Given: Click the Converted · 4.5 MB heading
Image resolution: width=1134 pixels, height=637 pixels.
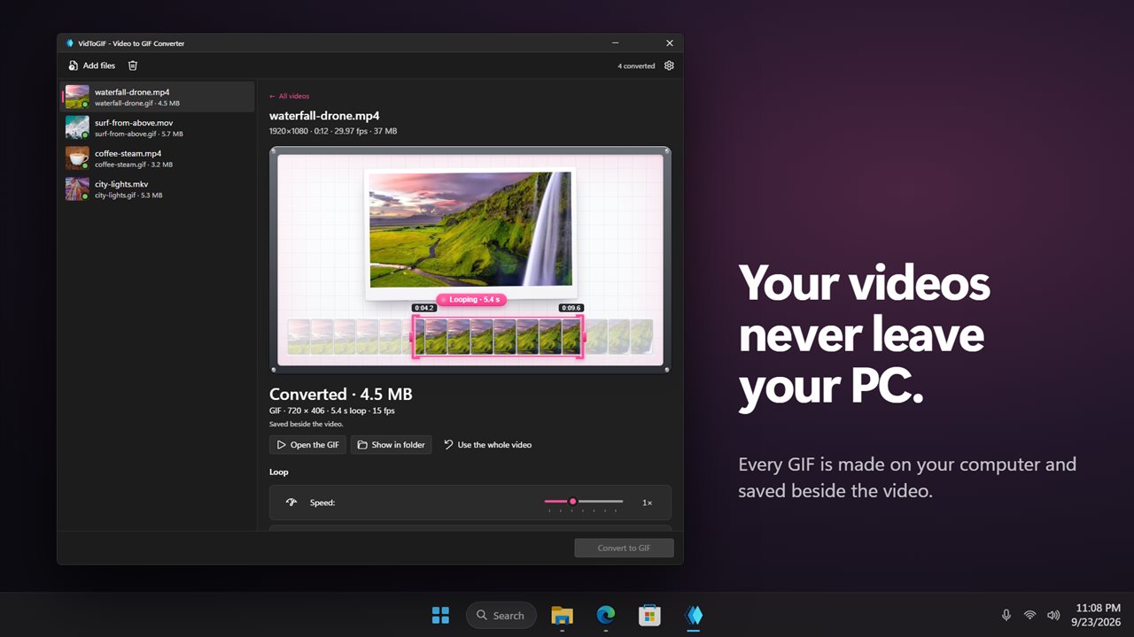Looking at the screenshot, I should pyautogui.click(x=341, y=395).
